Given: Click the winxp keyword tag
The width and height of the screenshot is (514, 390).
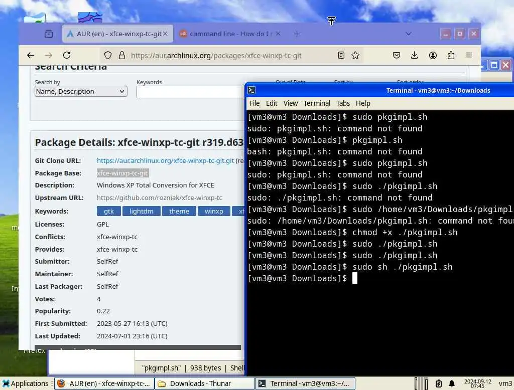Looking at the screenshot, I should pos(214,211).
